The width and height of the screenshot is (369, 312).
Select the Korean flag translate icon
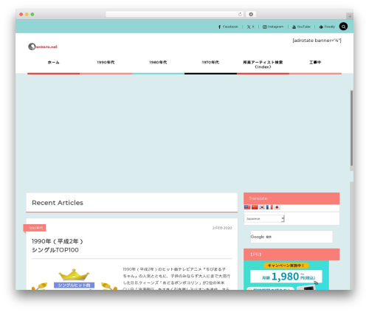(262, 207)
